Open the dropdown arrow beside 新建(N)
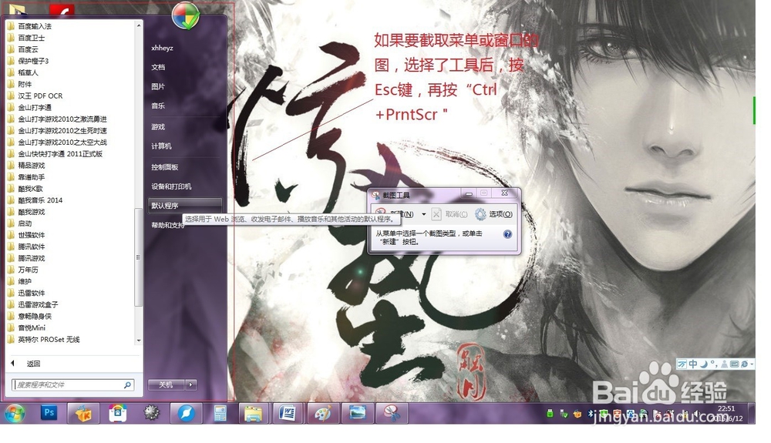 423,214
